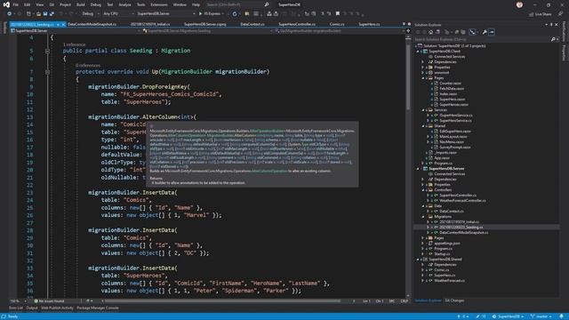
Task: Toggle auto-hide pin on Solution Explorer panel
Action: coord(551,25)
